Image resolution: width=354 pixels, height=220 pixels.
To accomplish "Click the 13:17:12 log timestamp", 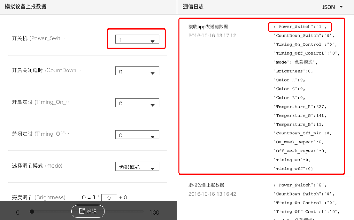I will (x=212, y=36).
